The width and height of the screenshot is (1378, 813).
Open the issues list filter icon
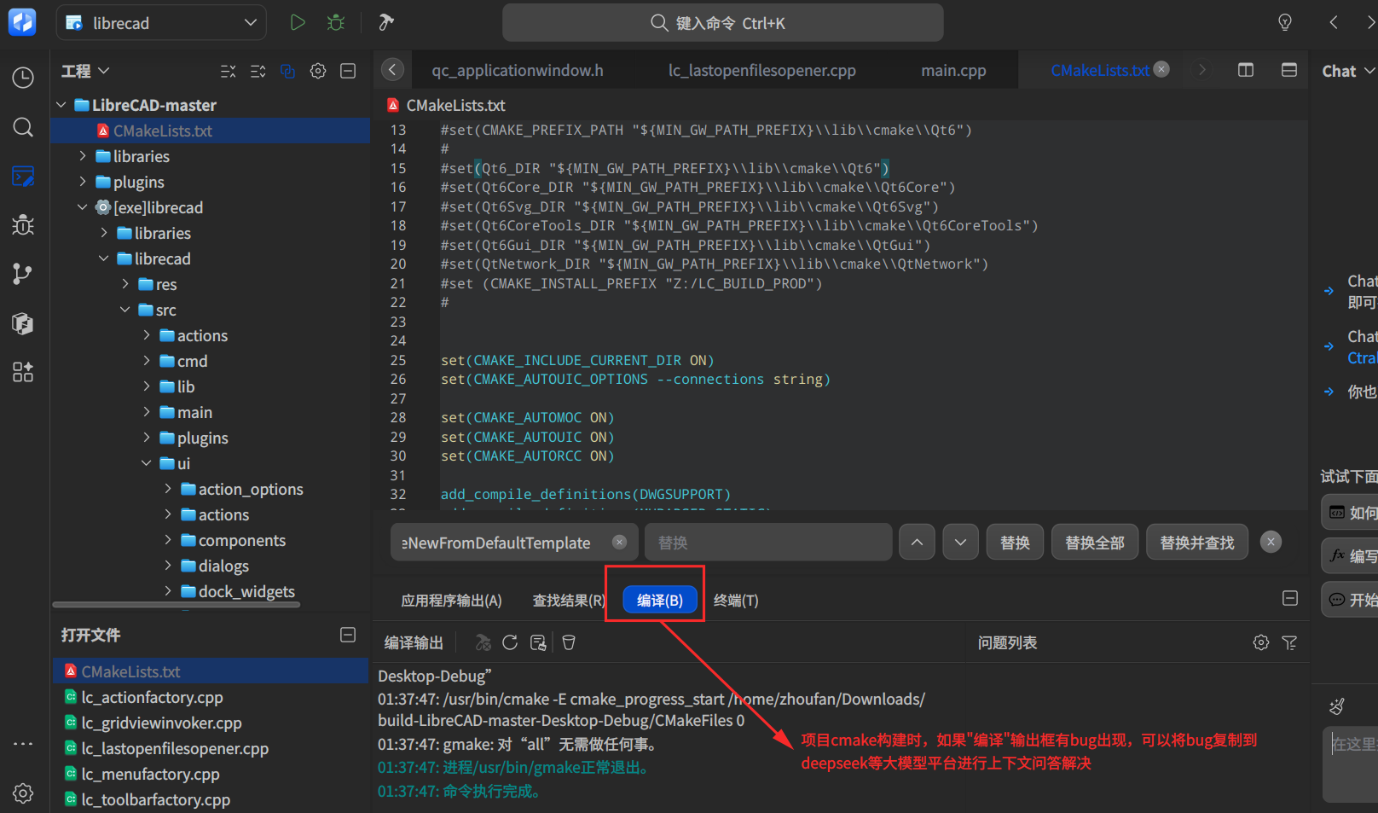click(1289, 642)
